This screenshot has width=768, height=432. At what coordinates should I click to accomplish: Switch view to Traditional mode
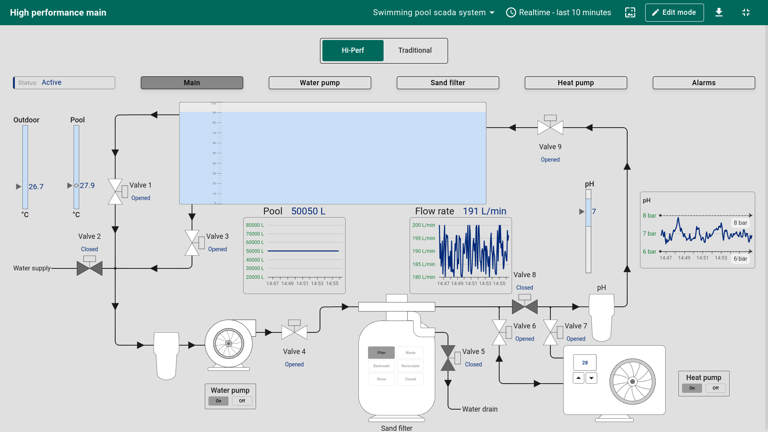[415, 50]
